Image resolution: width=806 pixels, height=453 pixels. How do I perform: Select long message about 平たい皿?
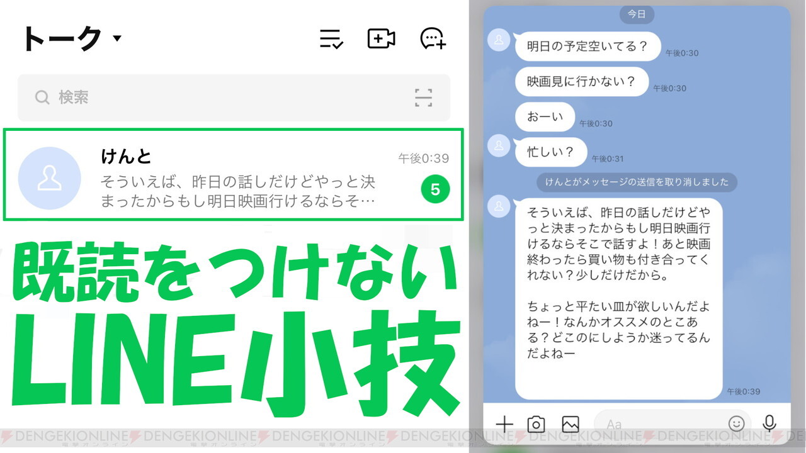[618, 298]
